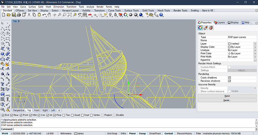The width and height of the screenshot is (258, 135).
Task: Open the Linetype dropdown
Action: click(x=255, y=50)
